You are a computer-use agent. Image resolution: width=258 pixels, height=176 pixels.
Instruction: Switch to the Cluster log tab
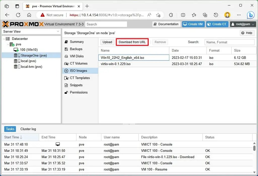28,129
